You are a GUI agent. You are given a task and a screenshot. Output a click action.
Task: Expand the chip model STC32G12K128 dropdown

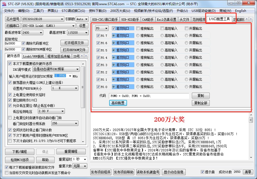62,19
